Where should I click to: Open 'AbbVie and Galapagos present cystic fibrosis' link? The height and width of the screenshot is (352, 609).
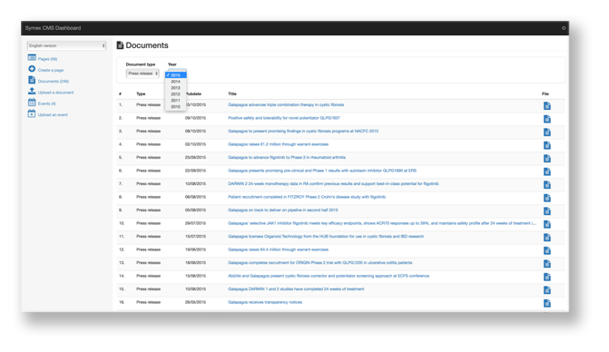click(x=329, y=276)
